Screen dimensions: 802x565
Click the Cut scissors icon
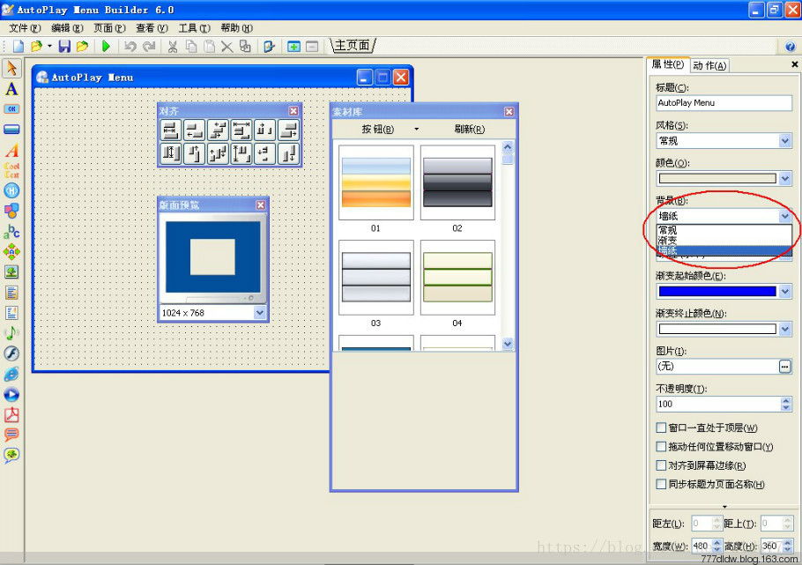173,47
